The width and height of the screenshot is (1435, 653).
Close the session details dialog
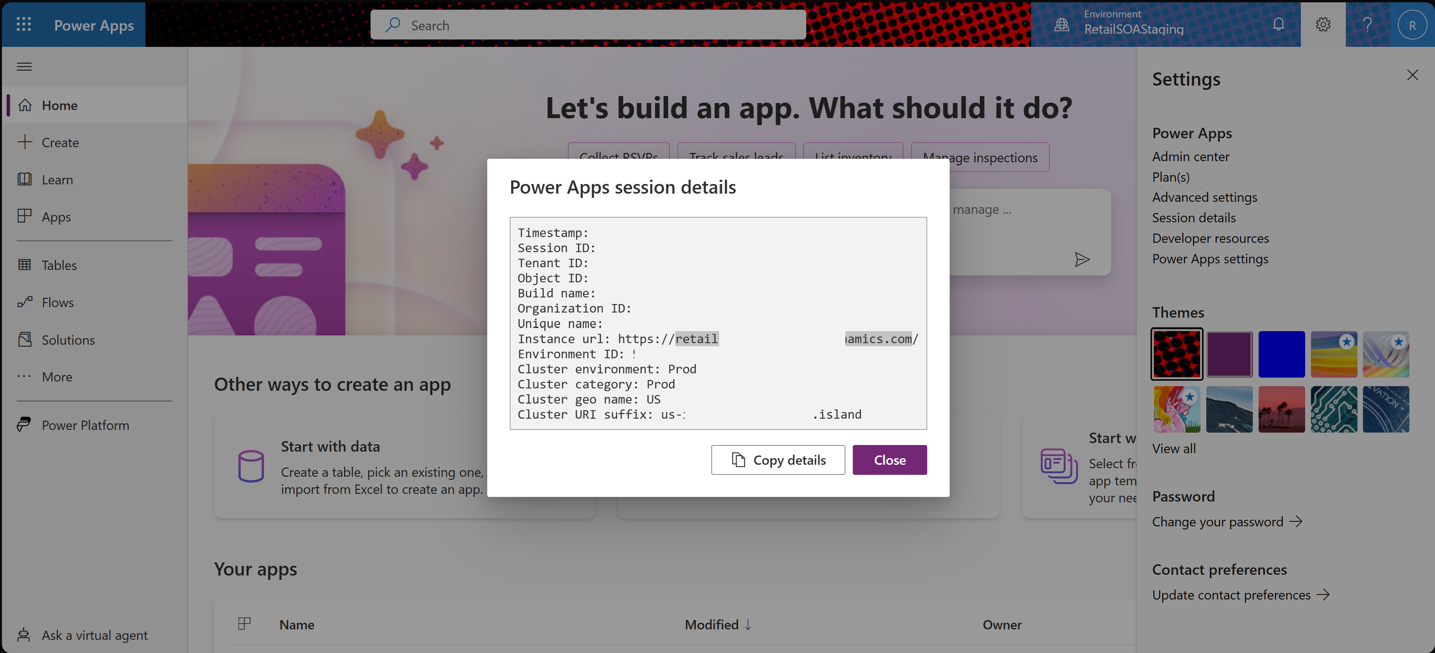click(x=890, y=459)
